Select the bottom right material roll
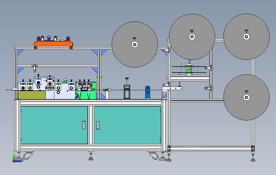 click(x=246, y=97)
